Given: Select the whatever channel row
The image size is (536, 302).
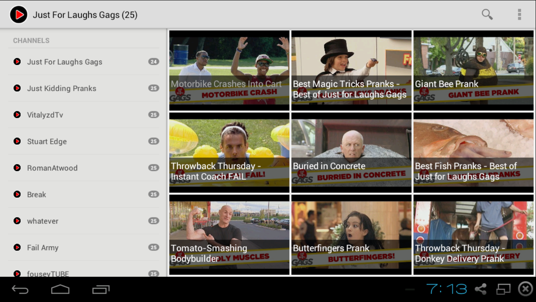Looking at the screenshot, I should tap(84, 221).
